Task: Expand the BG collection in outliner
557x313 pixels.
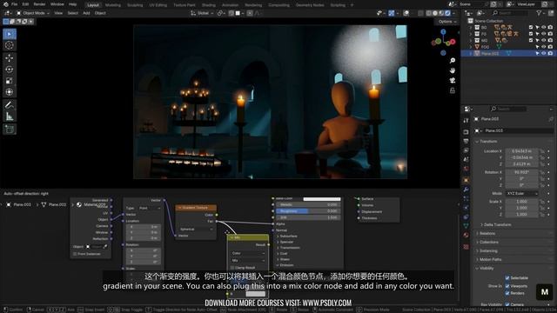Action: tap(471, 27)
